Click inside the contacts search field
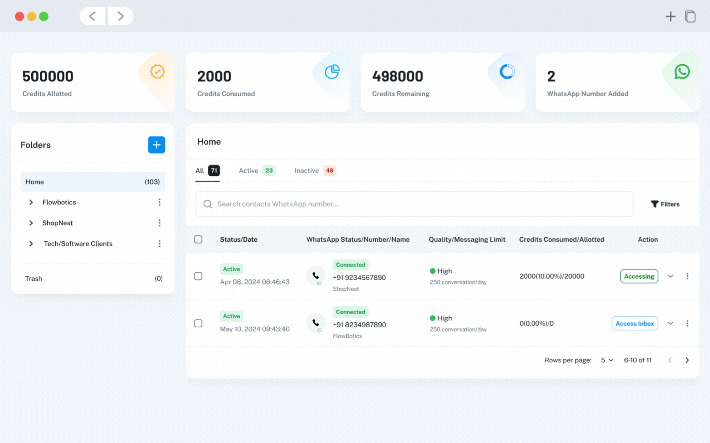710x443 pixels. pyautogui.click(x=380, y=204)
